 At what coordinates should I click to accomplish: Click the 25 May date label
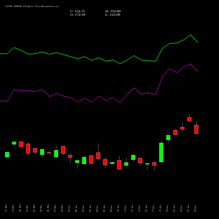(x=41, y=208)
